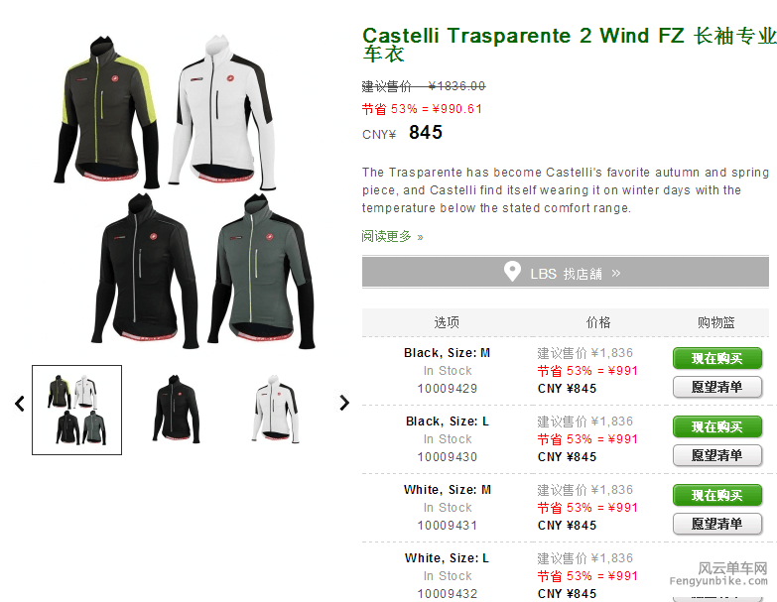Click the 购物篮 column header
The image size is (777, 602).
point(716,322)
